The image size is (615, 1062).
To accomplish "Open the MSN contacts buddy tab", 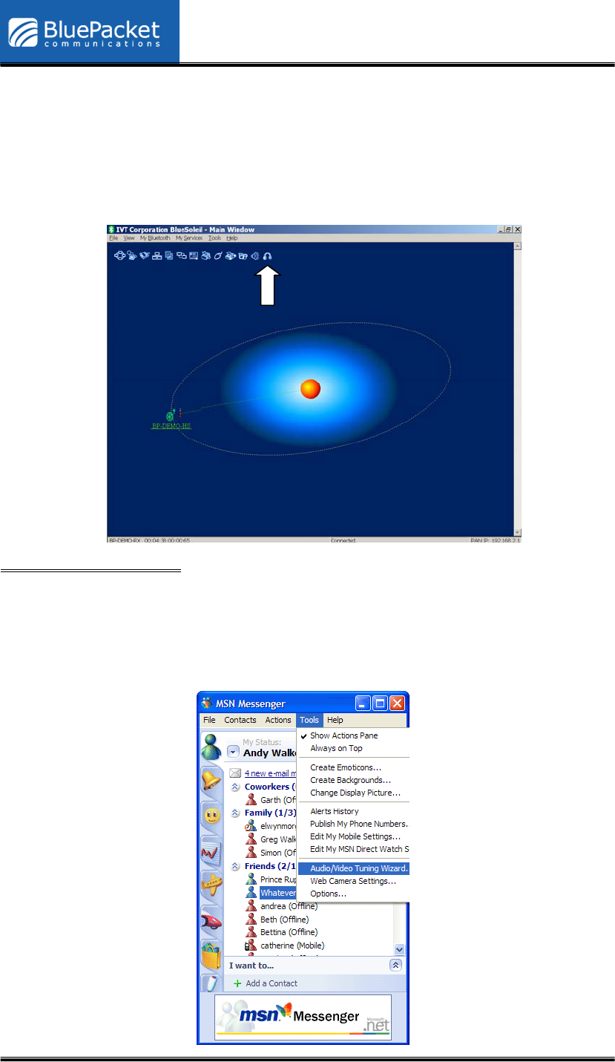I will tap(213, 747).
